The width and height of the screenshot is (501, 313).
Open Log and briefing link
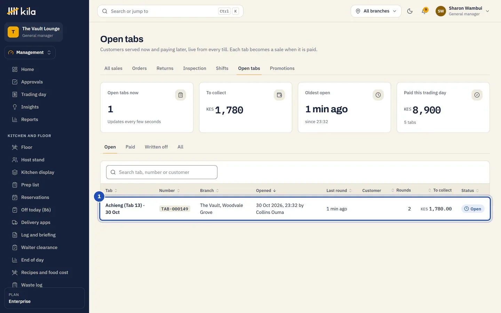[45, 235]
